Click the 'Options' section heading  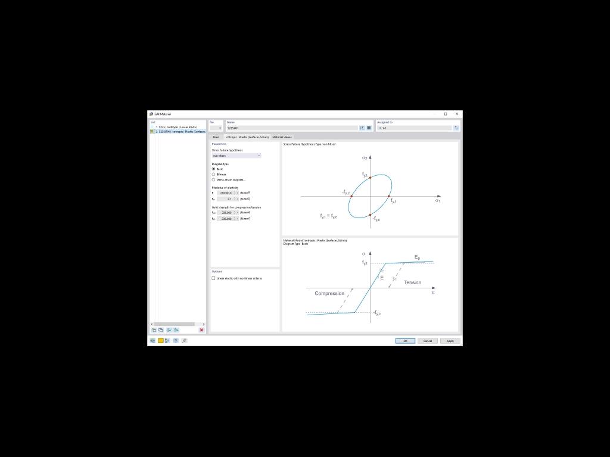(217, 272)
